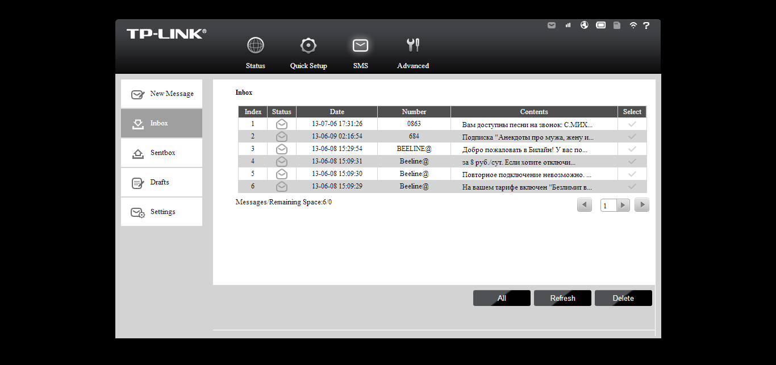The height and width of the screenshot is (365, 776).
Task: Open message "Вам доступны песни на звонок"
Action: 528,124
